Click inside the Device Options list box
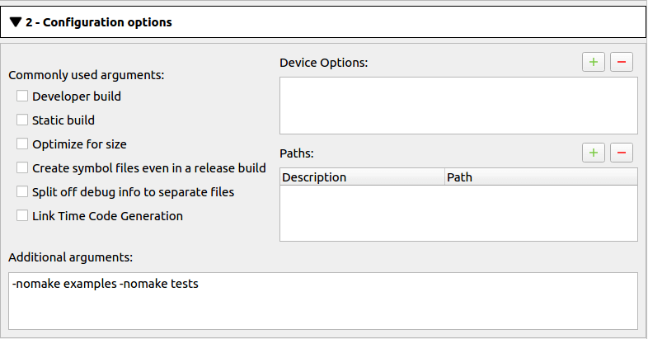 point(458,106)
